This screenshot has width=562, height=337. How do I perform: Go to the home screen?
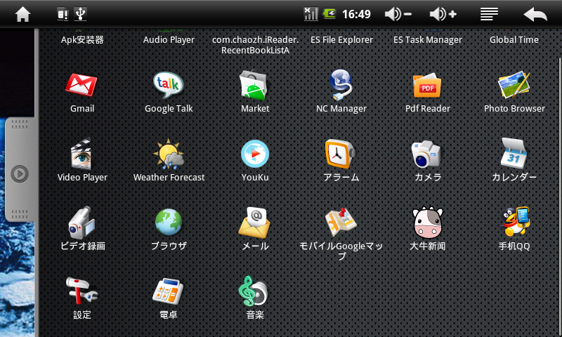tap(22, 14)
